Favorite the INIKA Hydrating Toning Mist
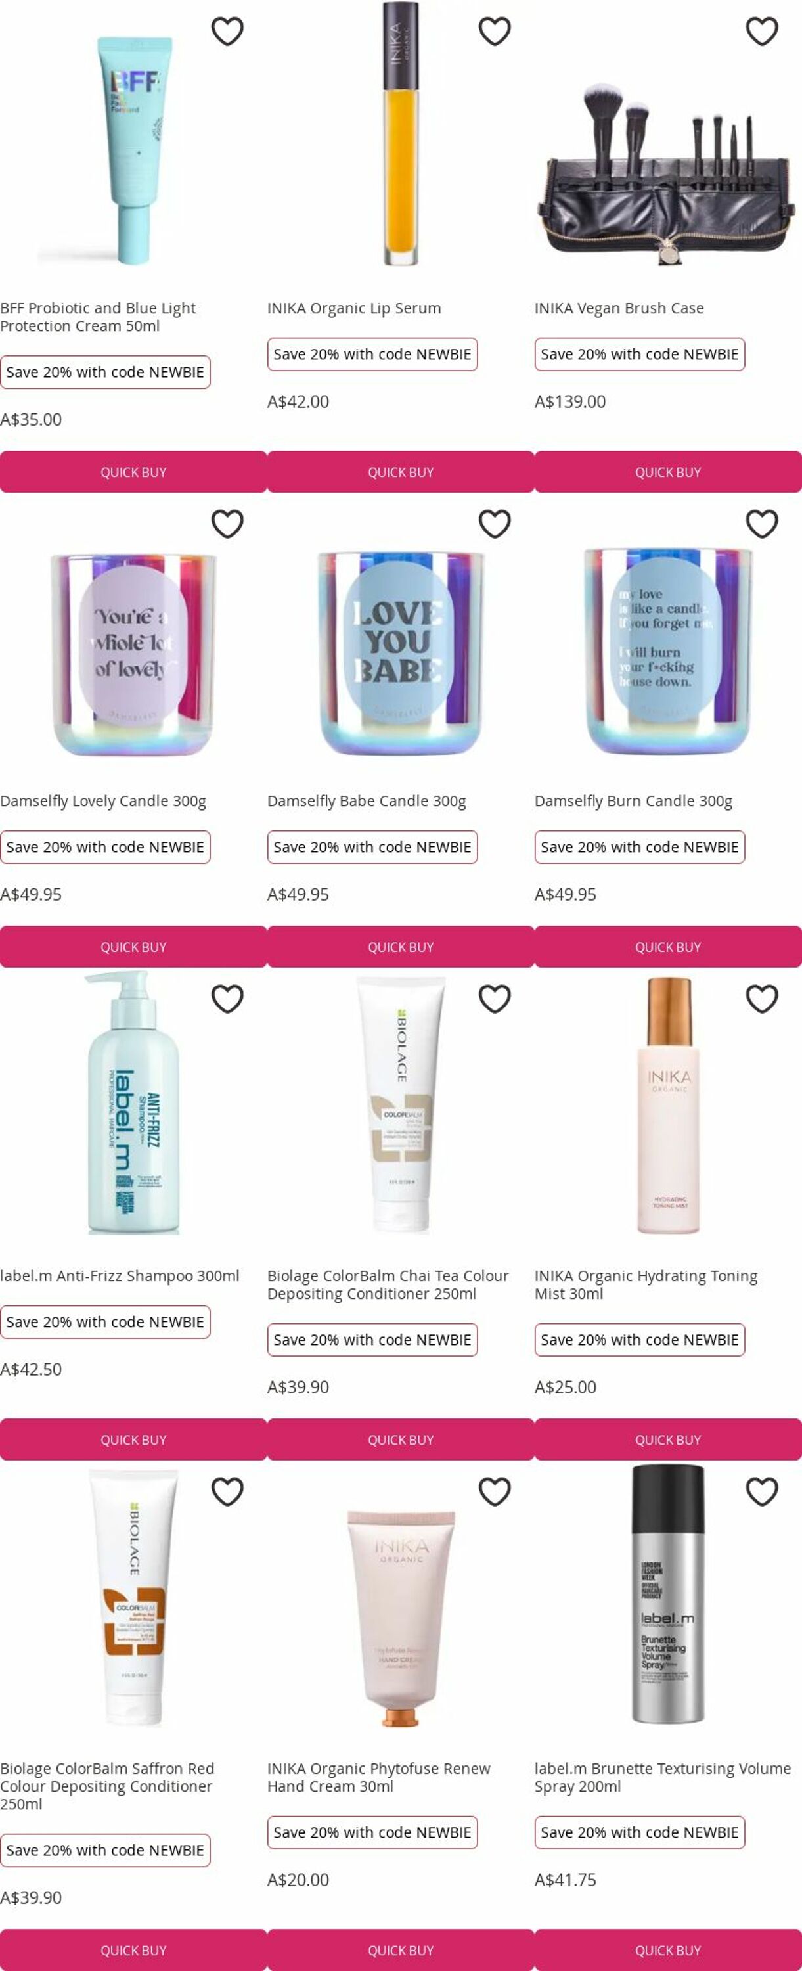This screenshot has height=1971, width=802. click(x=761, y=999)
